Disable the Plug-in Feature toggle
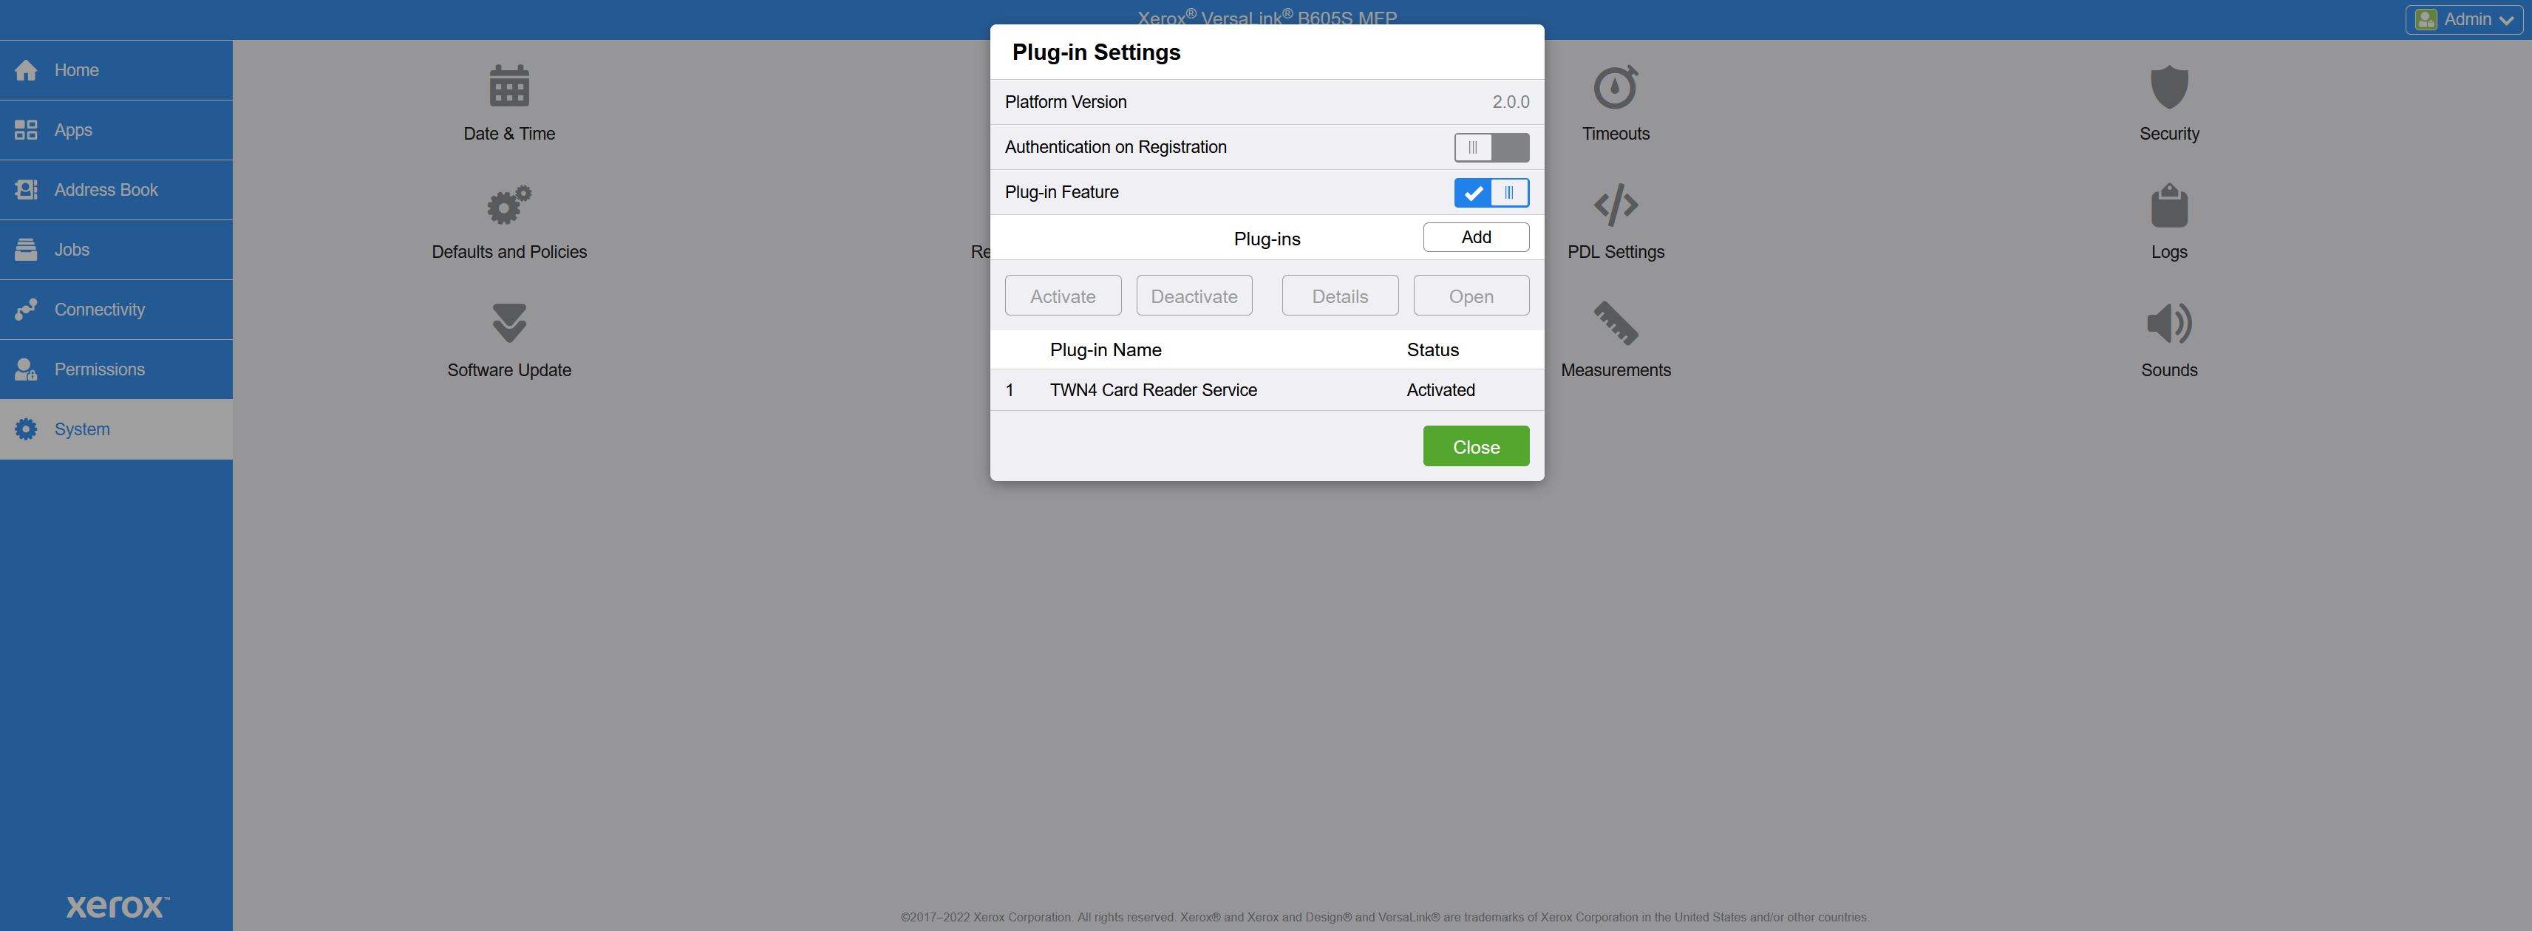Screen dimensions: 2532x931 [1491, 193]
